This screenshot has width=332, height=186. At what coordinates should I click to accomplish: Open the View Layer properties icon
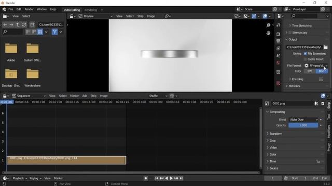pyautogui.click(x=278, y=48)
